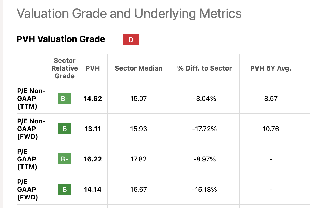The height and width of the screenshot is (208, 310).
Task: Click the PVH 5Y Avg. column header
Action: [271, 68]
